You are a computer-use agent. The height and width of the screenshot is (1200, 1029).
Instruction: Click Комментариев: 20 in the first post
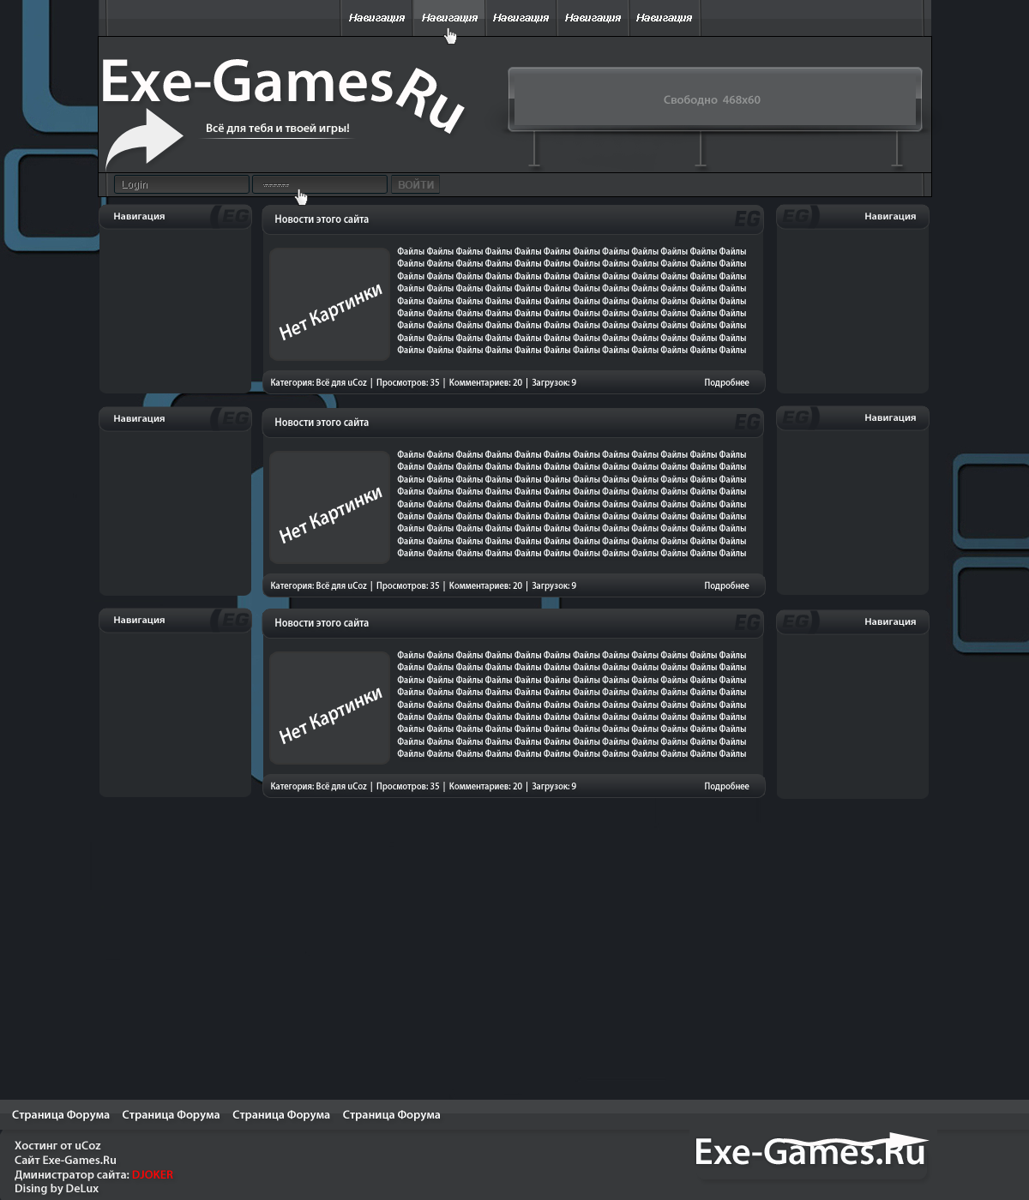click(485, 383)
